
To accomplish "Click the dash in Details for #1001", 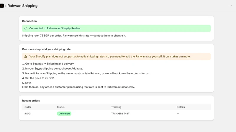I will click(x=178, y=114).
